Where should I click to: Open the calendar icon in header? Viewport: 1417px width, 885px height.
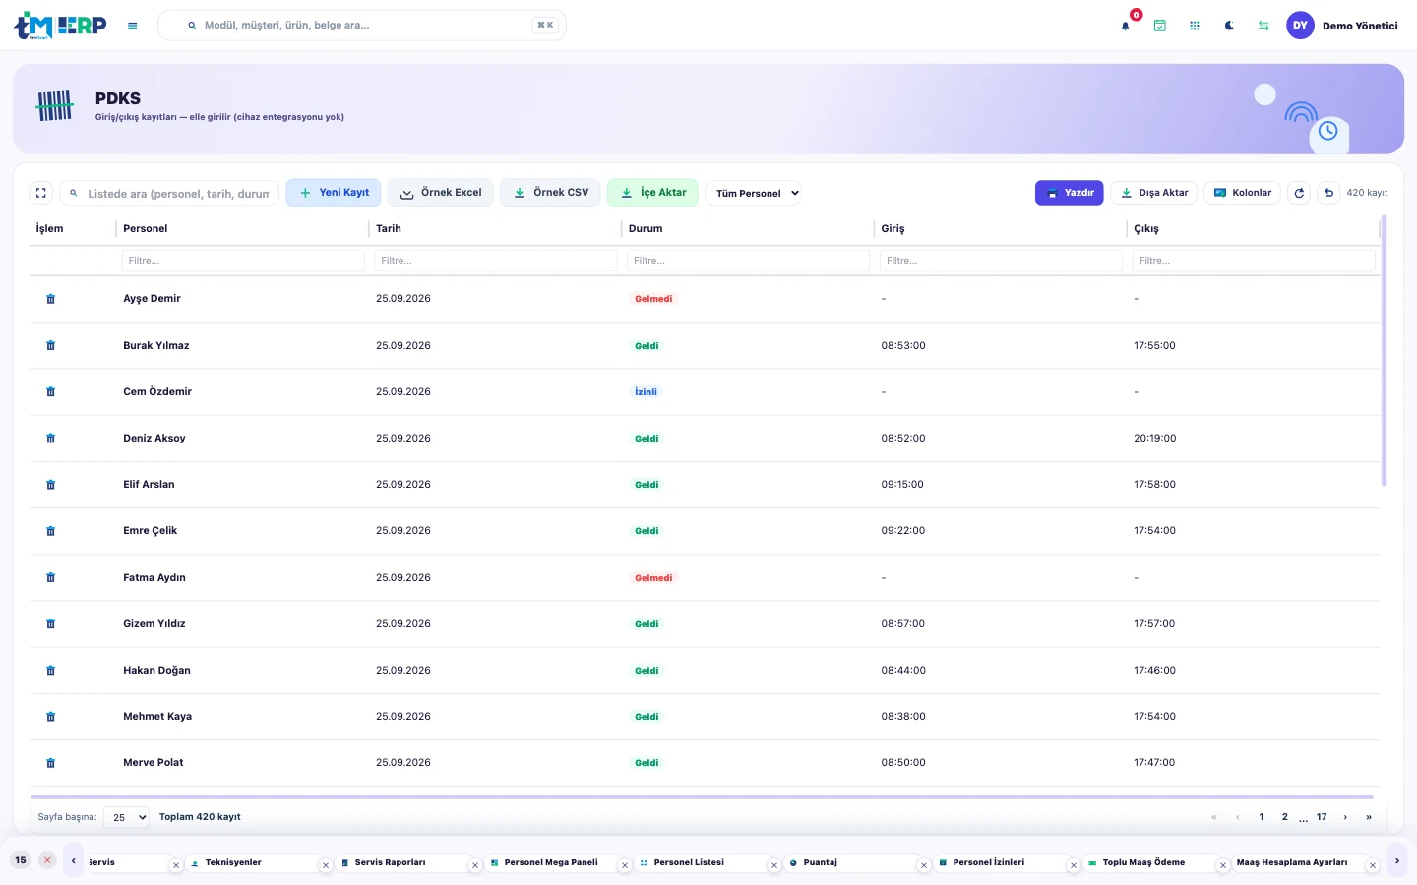tap(1160, 26)
